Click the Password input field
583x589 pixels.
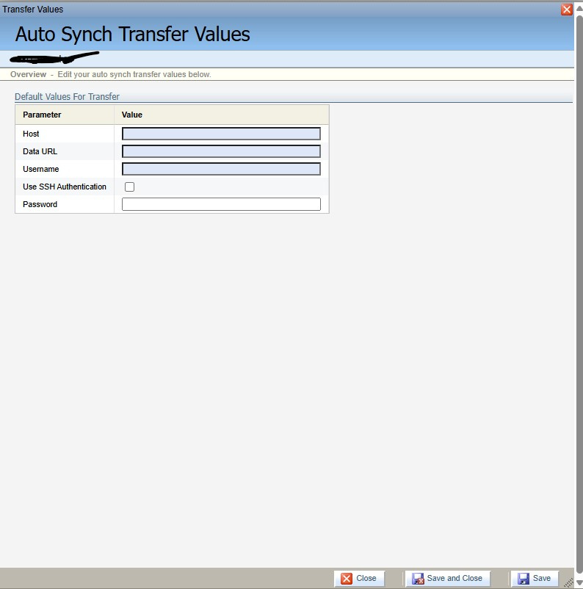[221, 204]
